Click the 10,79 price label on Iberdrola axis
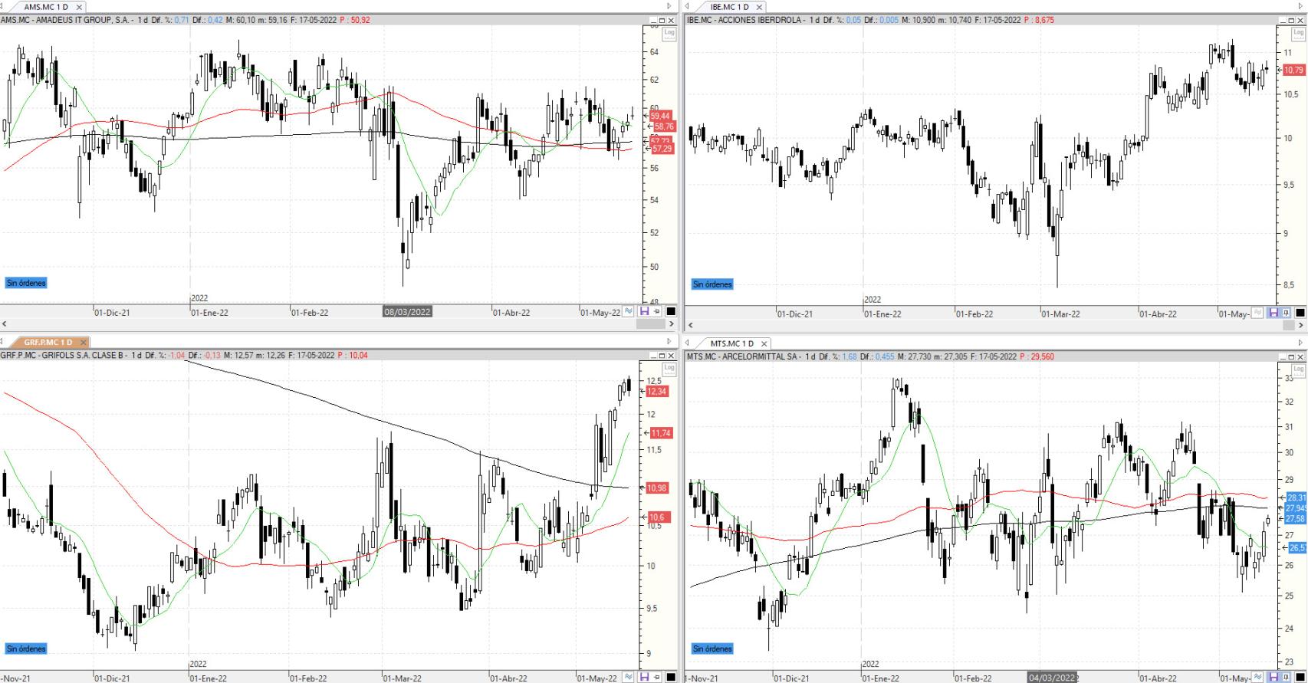This screenshot has height=683, width=1308. click(1293, 70)
